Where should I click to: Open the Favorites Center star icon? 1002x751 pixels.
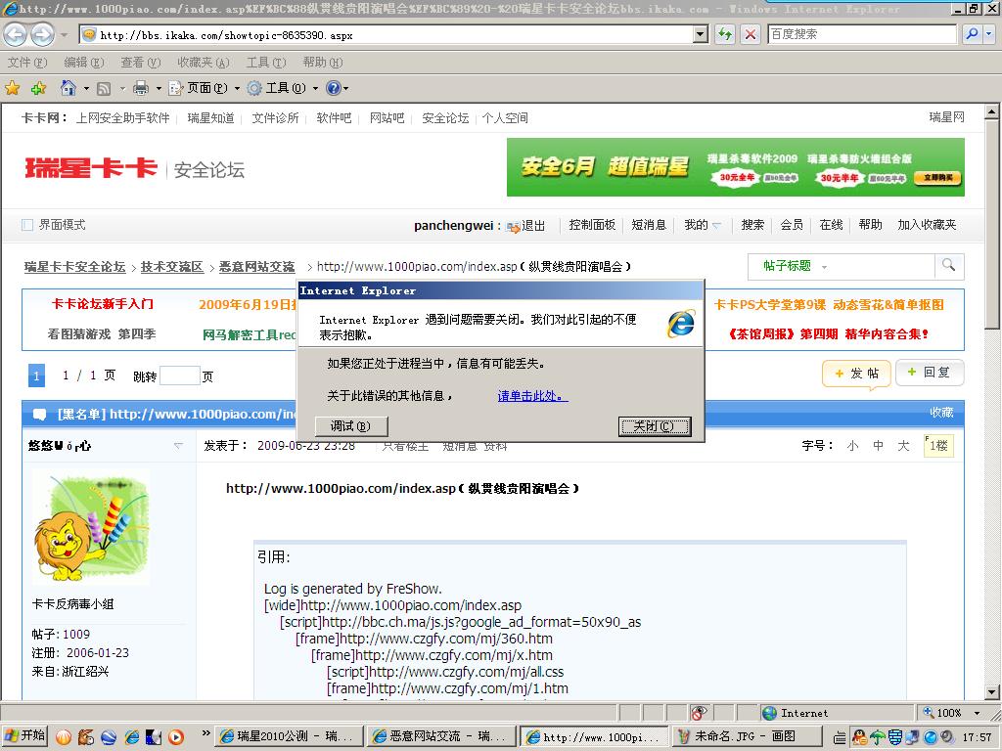(x=12, y=88)
